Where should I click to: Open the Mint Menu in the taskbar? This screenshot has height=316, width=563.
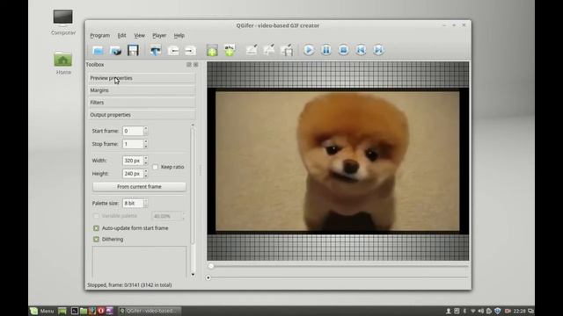[42, 311]
